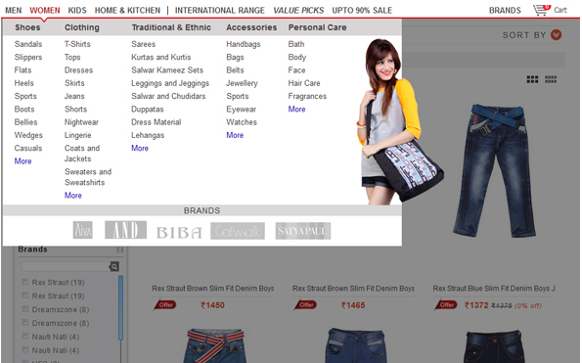Viewport: 582px width, 363px height.
Task: Select Jewellery under Accessories
Action: pos(242,83)
